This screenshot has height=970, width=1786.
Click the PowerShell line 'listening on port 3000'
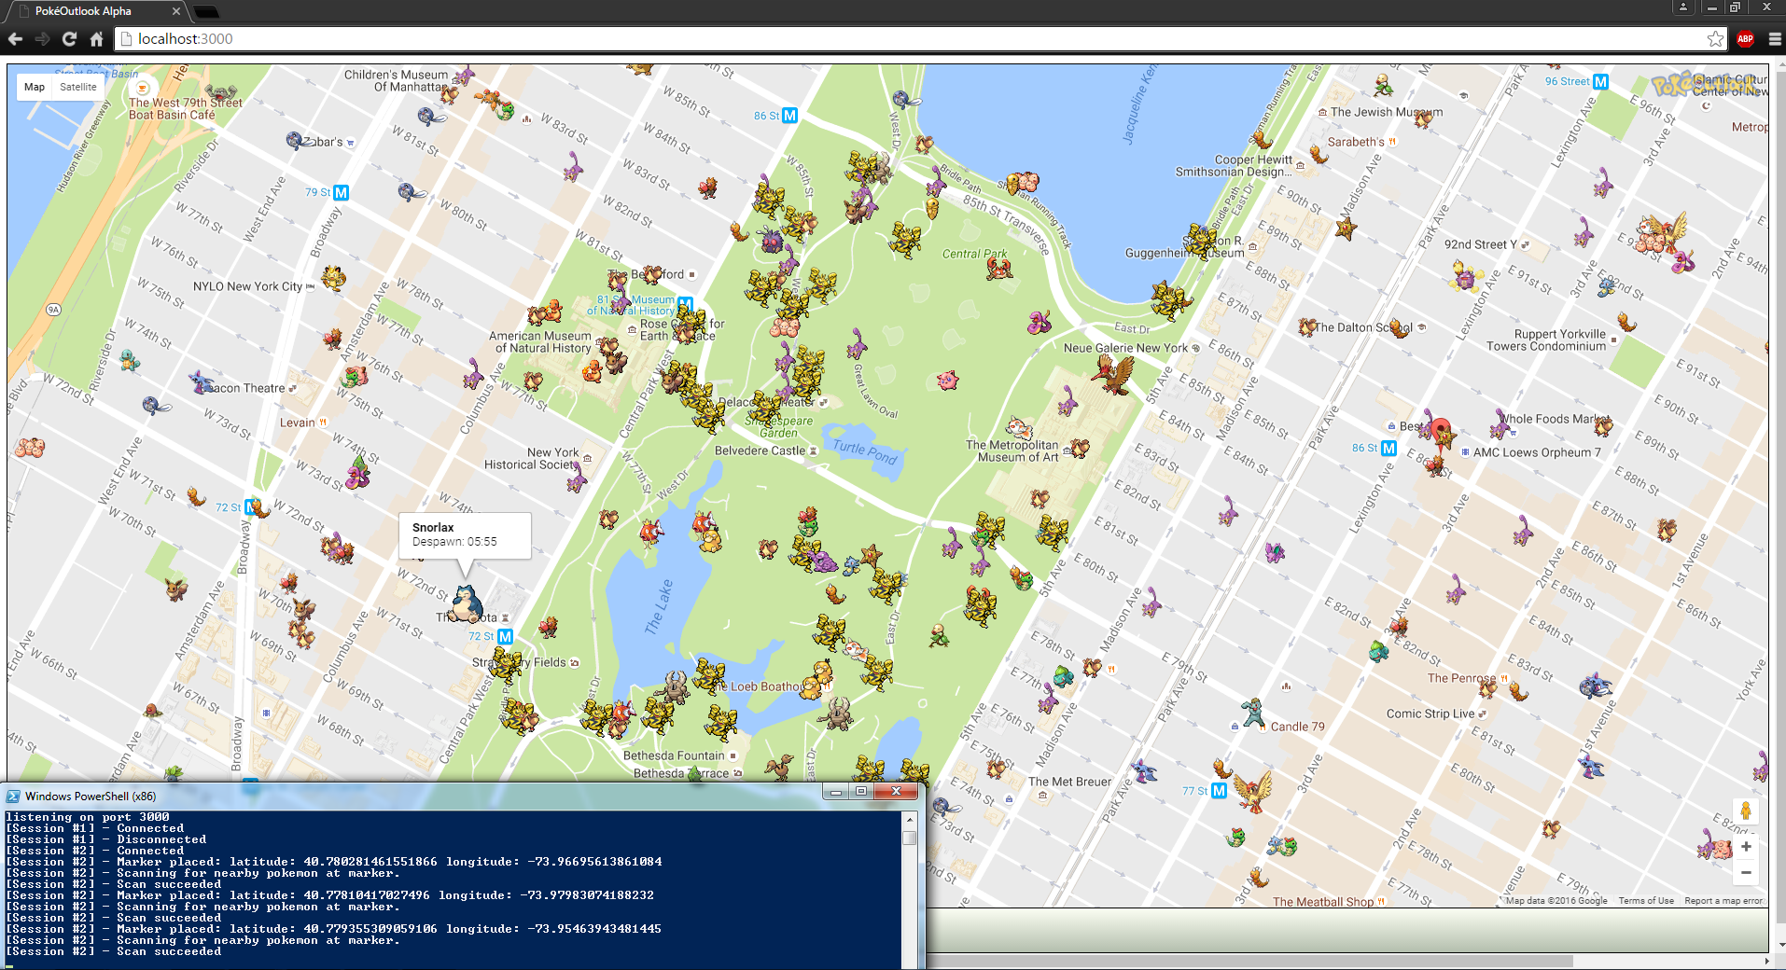pos(88,817)
